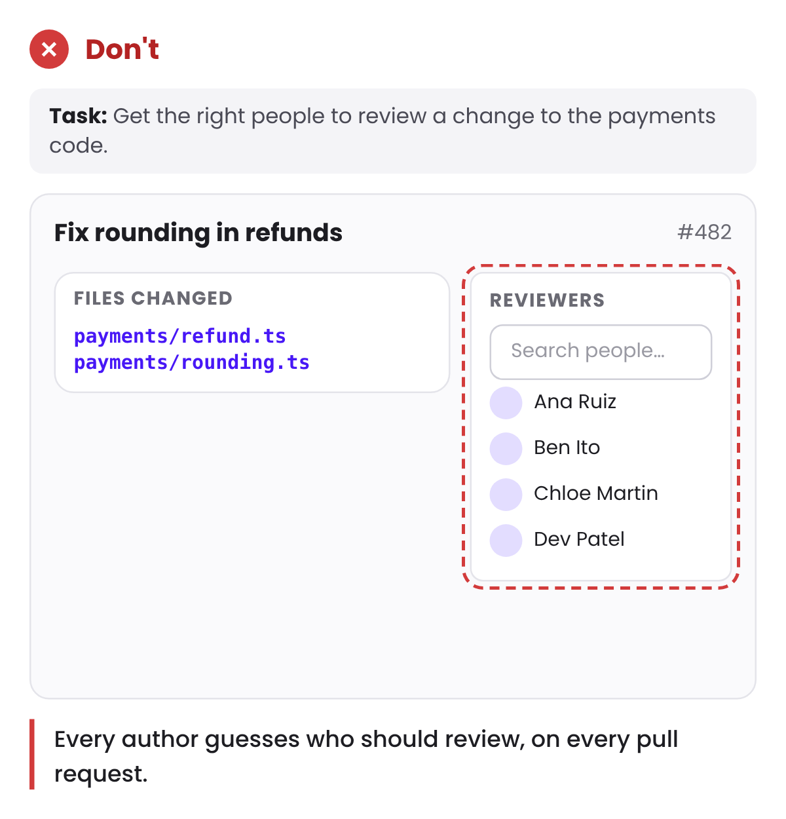
Task: Click the Don't heading text
Action: 122,49
